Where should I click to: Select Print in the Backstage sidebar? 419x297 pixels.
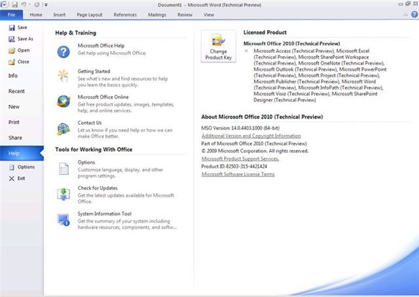coord(14,122)
